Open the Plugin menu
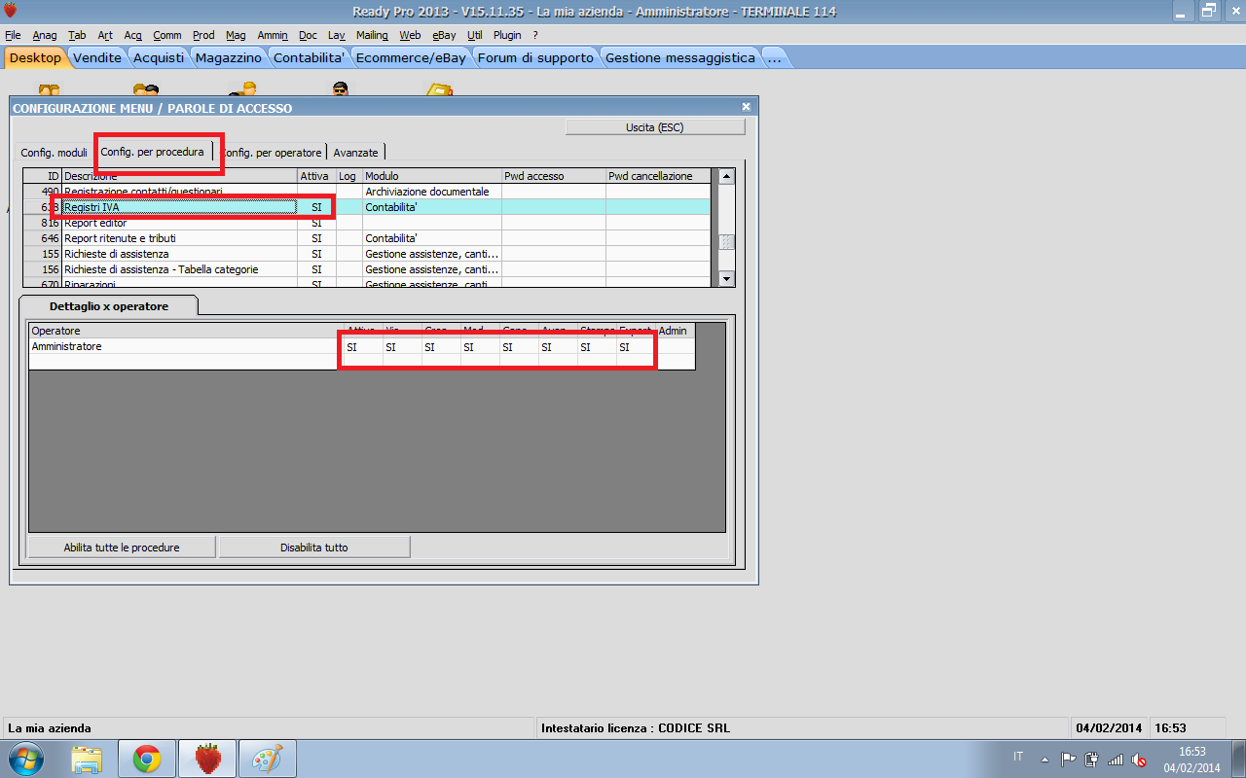 507,35
